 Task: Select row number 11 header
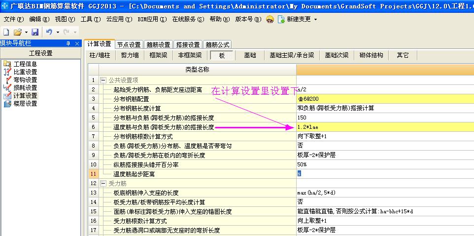[x=94, y=174]
